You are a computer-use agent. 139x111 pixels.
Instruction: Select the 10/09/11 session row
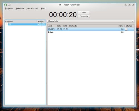[x=91, y=29]
